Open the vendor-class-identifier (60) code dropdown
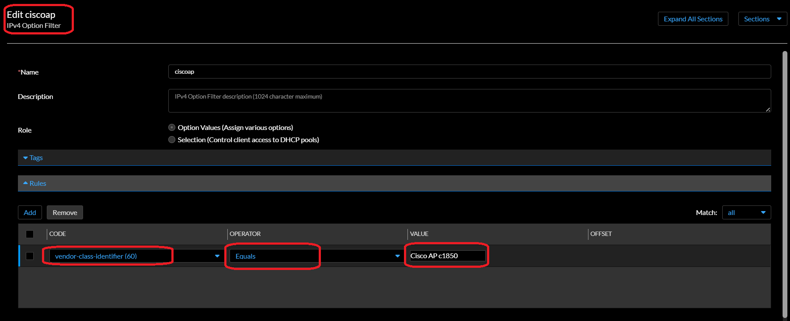This screenshot has height=321, width=790. 136,256
